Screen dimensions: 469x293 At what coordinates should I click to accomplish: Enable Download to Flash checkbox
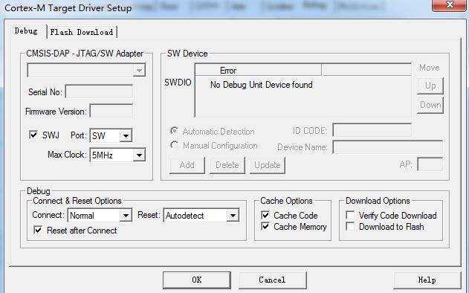click(x=350, y=226)
